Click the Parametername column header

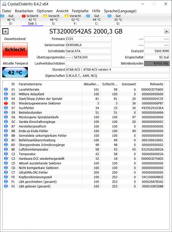(x=50, y=84)
